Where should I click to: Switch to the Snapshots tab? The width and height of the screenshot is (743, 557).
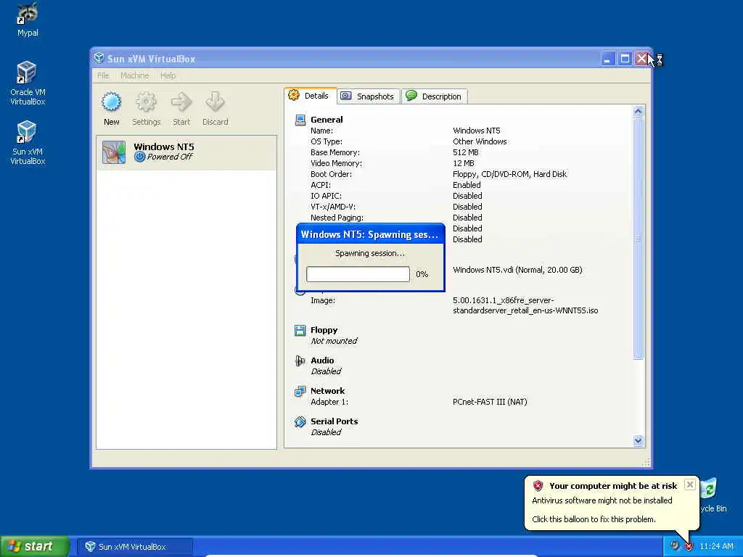tap(369, 96)
